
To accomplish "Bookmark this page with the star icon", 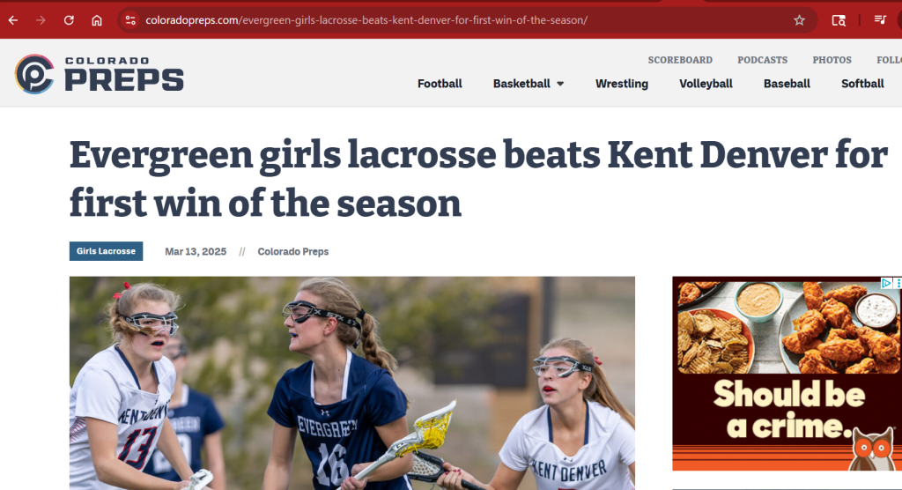I will coord(799,20).
